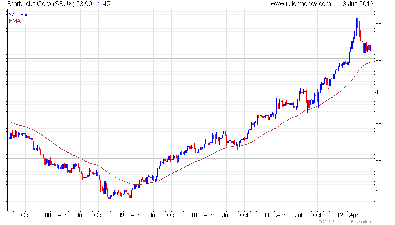Viewport: 395px width, 225px height.
Task: Click the 2012 year axis label
Action: click(x=337, y=215)
